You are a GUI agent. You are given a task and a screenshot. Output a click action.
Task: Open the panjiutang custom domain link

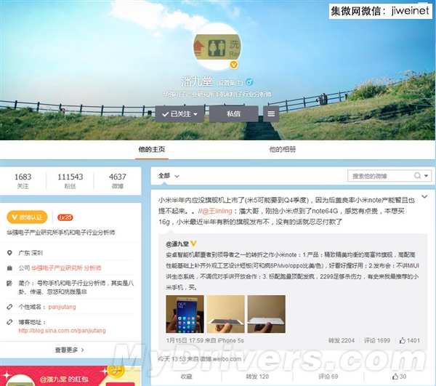62,307
